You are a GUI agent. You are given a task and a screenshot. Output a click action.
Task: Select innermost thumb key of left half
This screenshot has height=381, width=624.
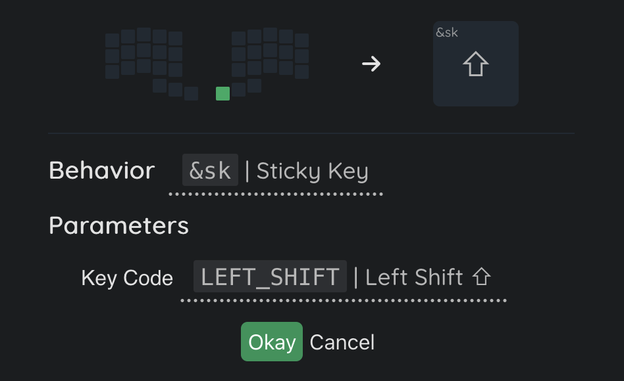point(191,93)
